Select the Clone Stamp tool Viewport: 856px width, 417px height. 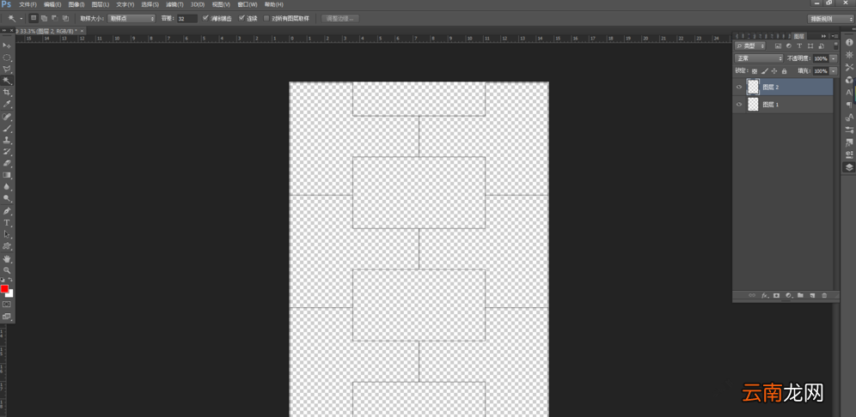point(7,140)
